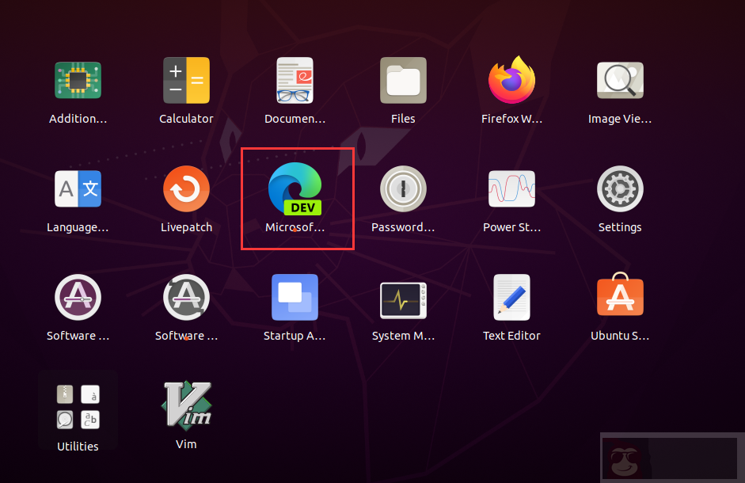Open the Additional Drivers app
The width and height of the screenshot is (745, 483).
click(78, 80)
